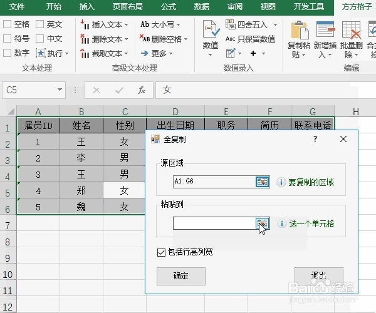Click the 退出 button
Viewport: 376px width, 313px height.
(319, 276)
